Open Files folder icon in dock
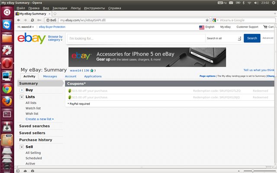The height and width of the screenshot is (173, 277). (x=7, y=38)
